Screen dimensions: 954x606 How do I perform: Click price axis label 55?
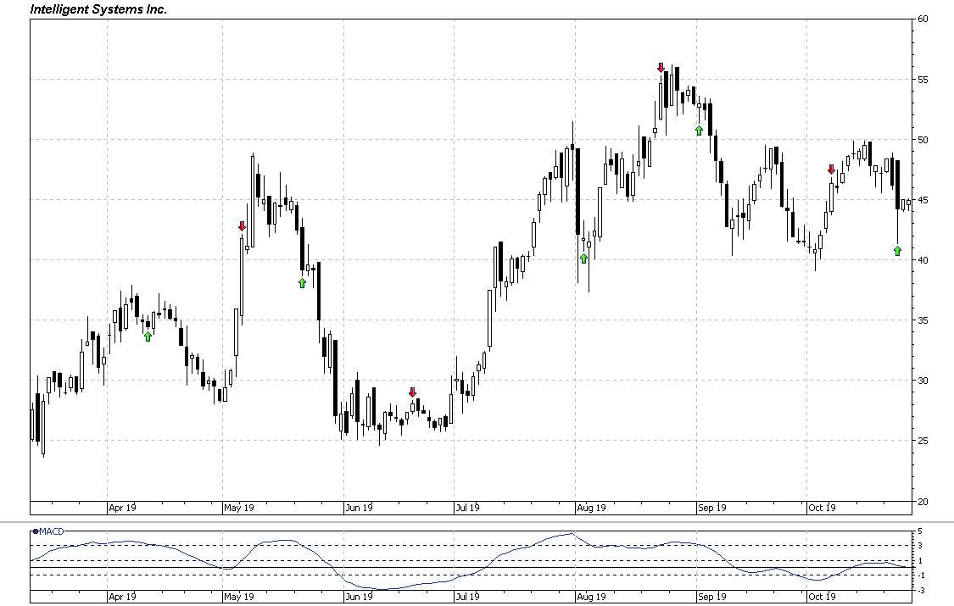point(923,80)
